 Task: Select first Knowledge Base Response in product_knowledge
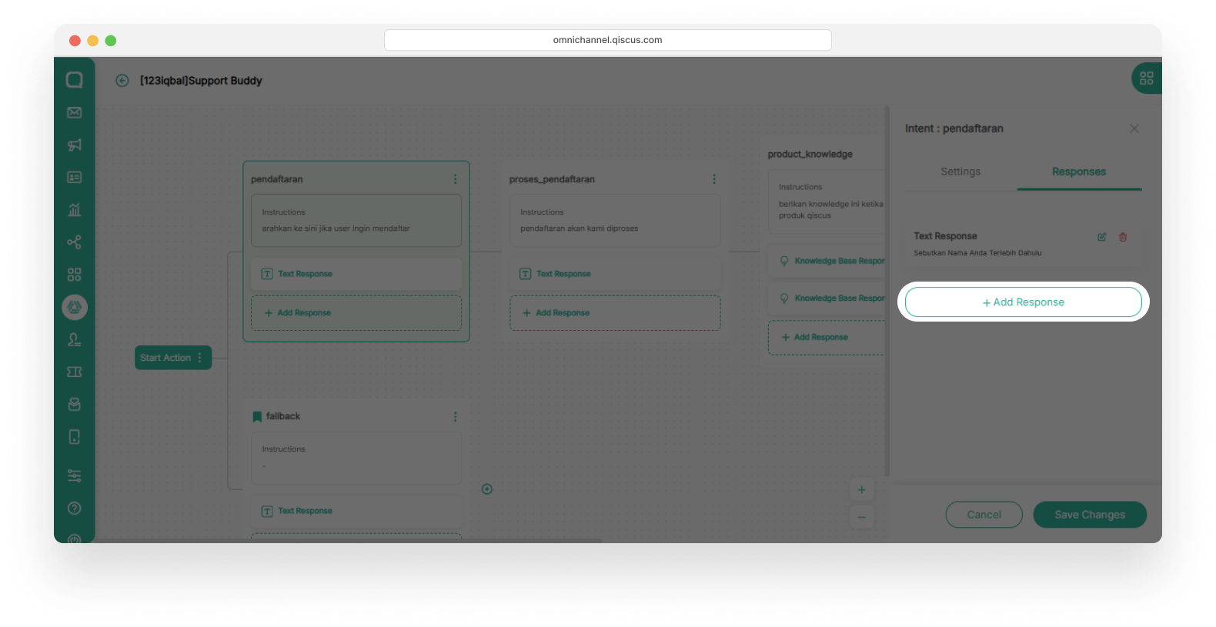click(827, 261)
